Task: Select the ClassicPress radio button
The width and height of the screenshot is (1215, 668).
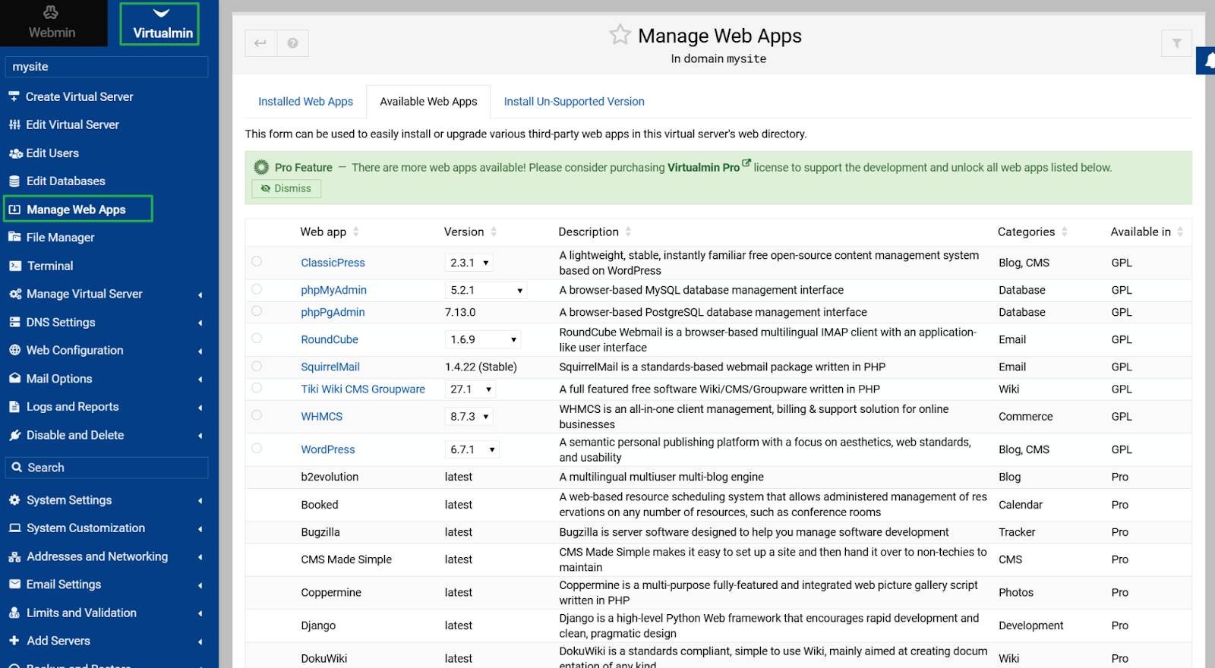Action: 257,261
